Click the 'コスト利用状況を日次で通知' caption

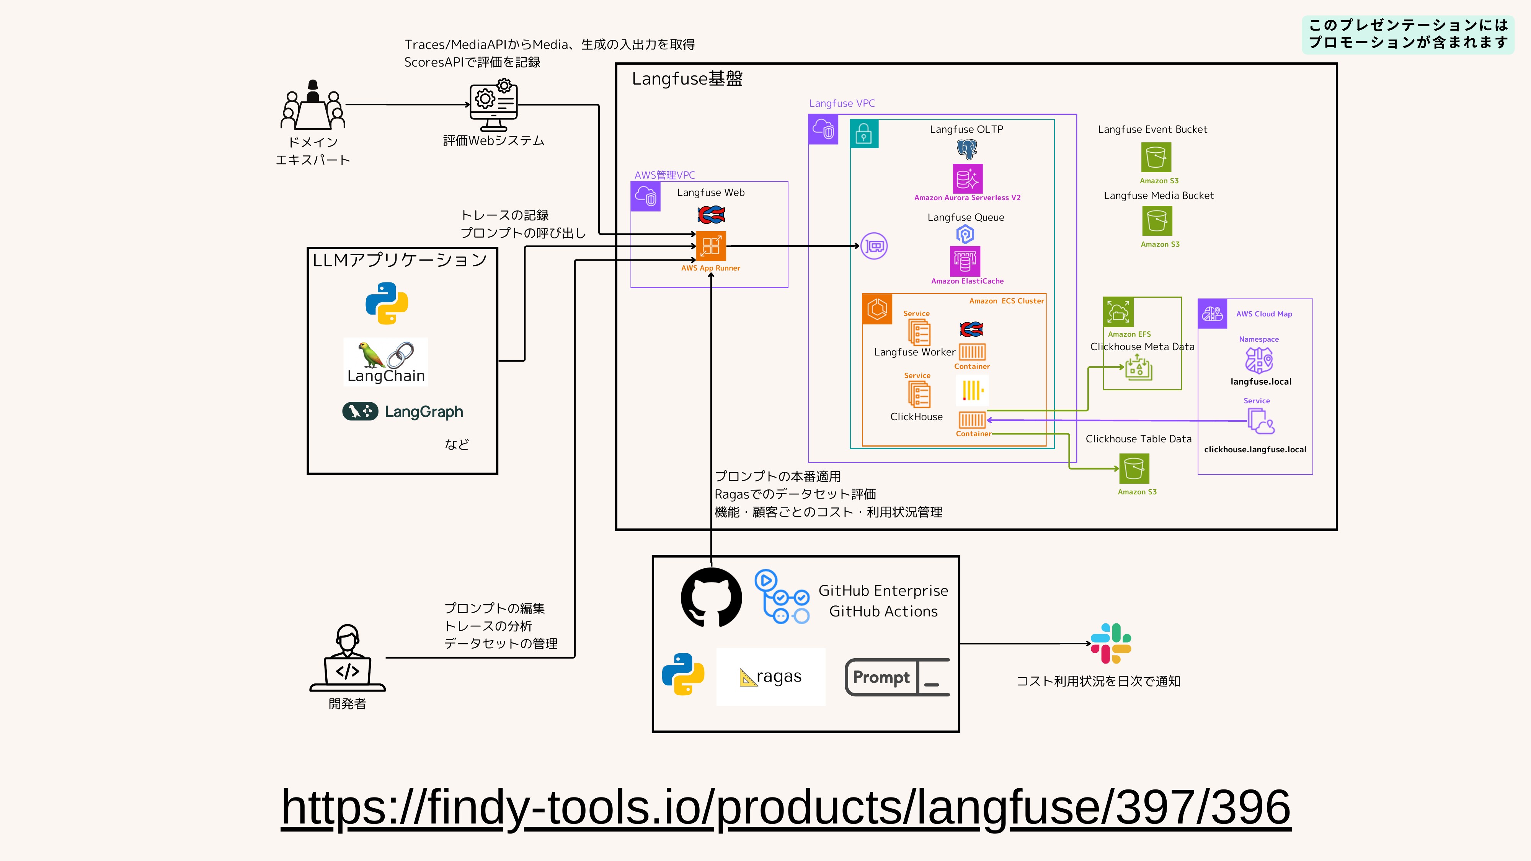click(x=1098, y=681)
